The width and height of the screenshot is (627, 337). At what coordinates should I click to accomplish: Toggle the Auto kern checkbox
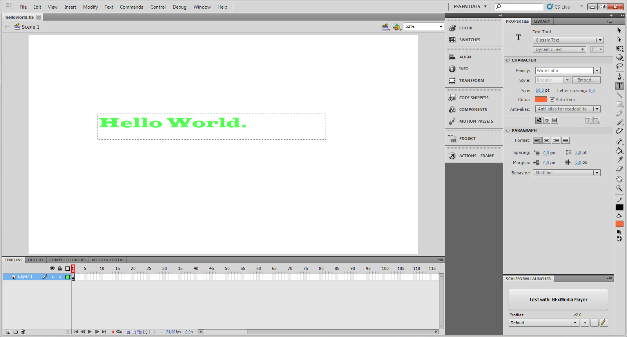point(552,100)
